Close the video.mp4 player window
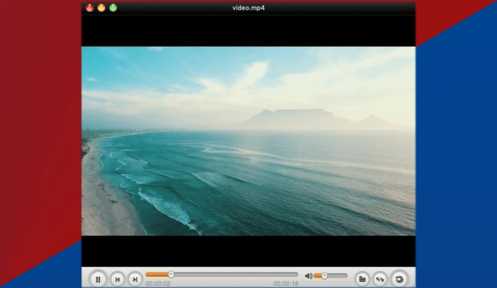Screen dimensions: 497x288 (90, 8)
